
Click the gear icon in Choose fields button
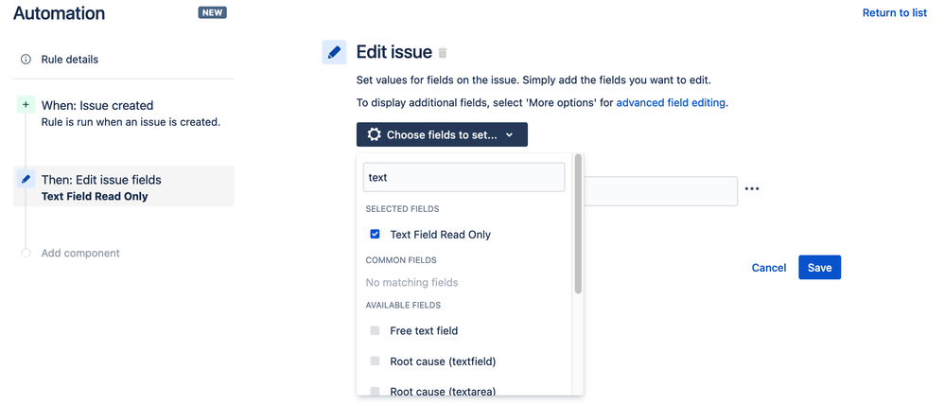374,135
